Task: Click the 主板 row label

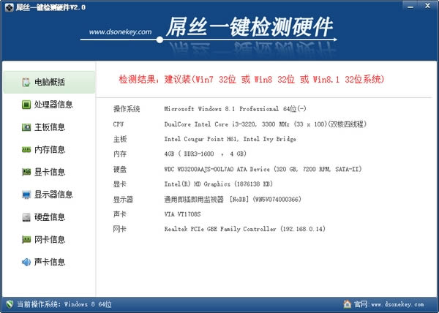Action: click(x=120, y=139)
